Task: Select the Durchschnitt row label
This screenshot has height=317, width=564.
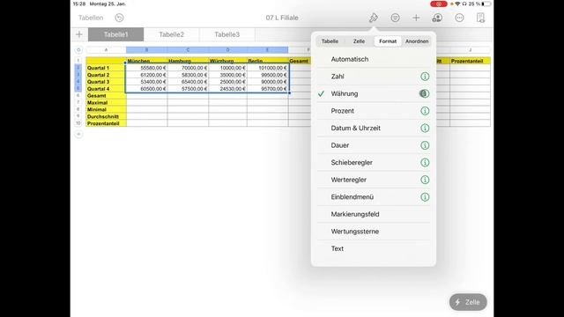Action: point(106,117)
